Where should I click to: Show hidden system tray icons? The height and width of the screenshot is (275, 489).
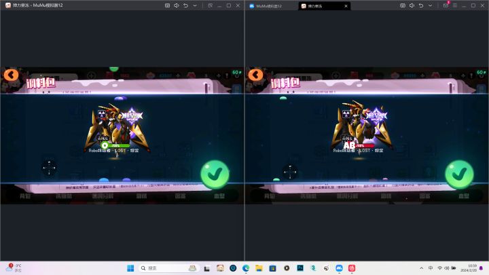coord(422,268)
